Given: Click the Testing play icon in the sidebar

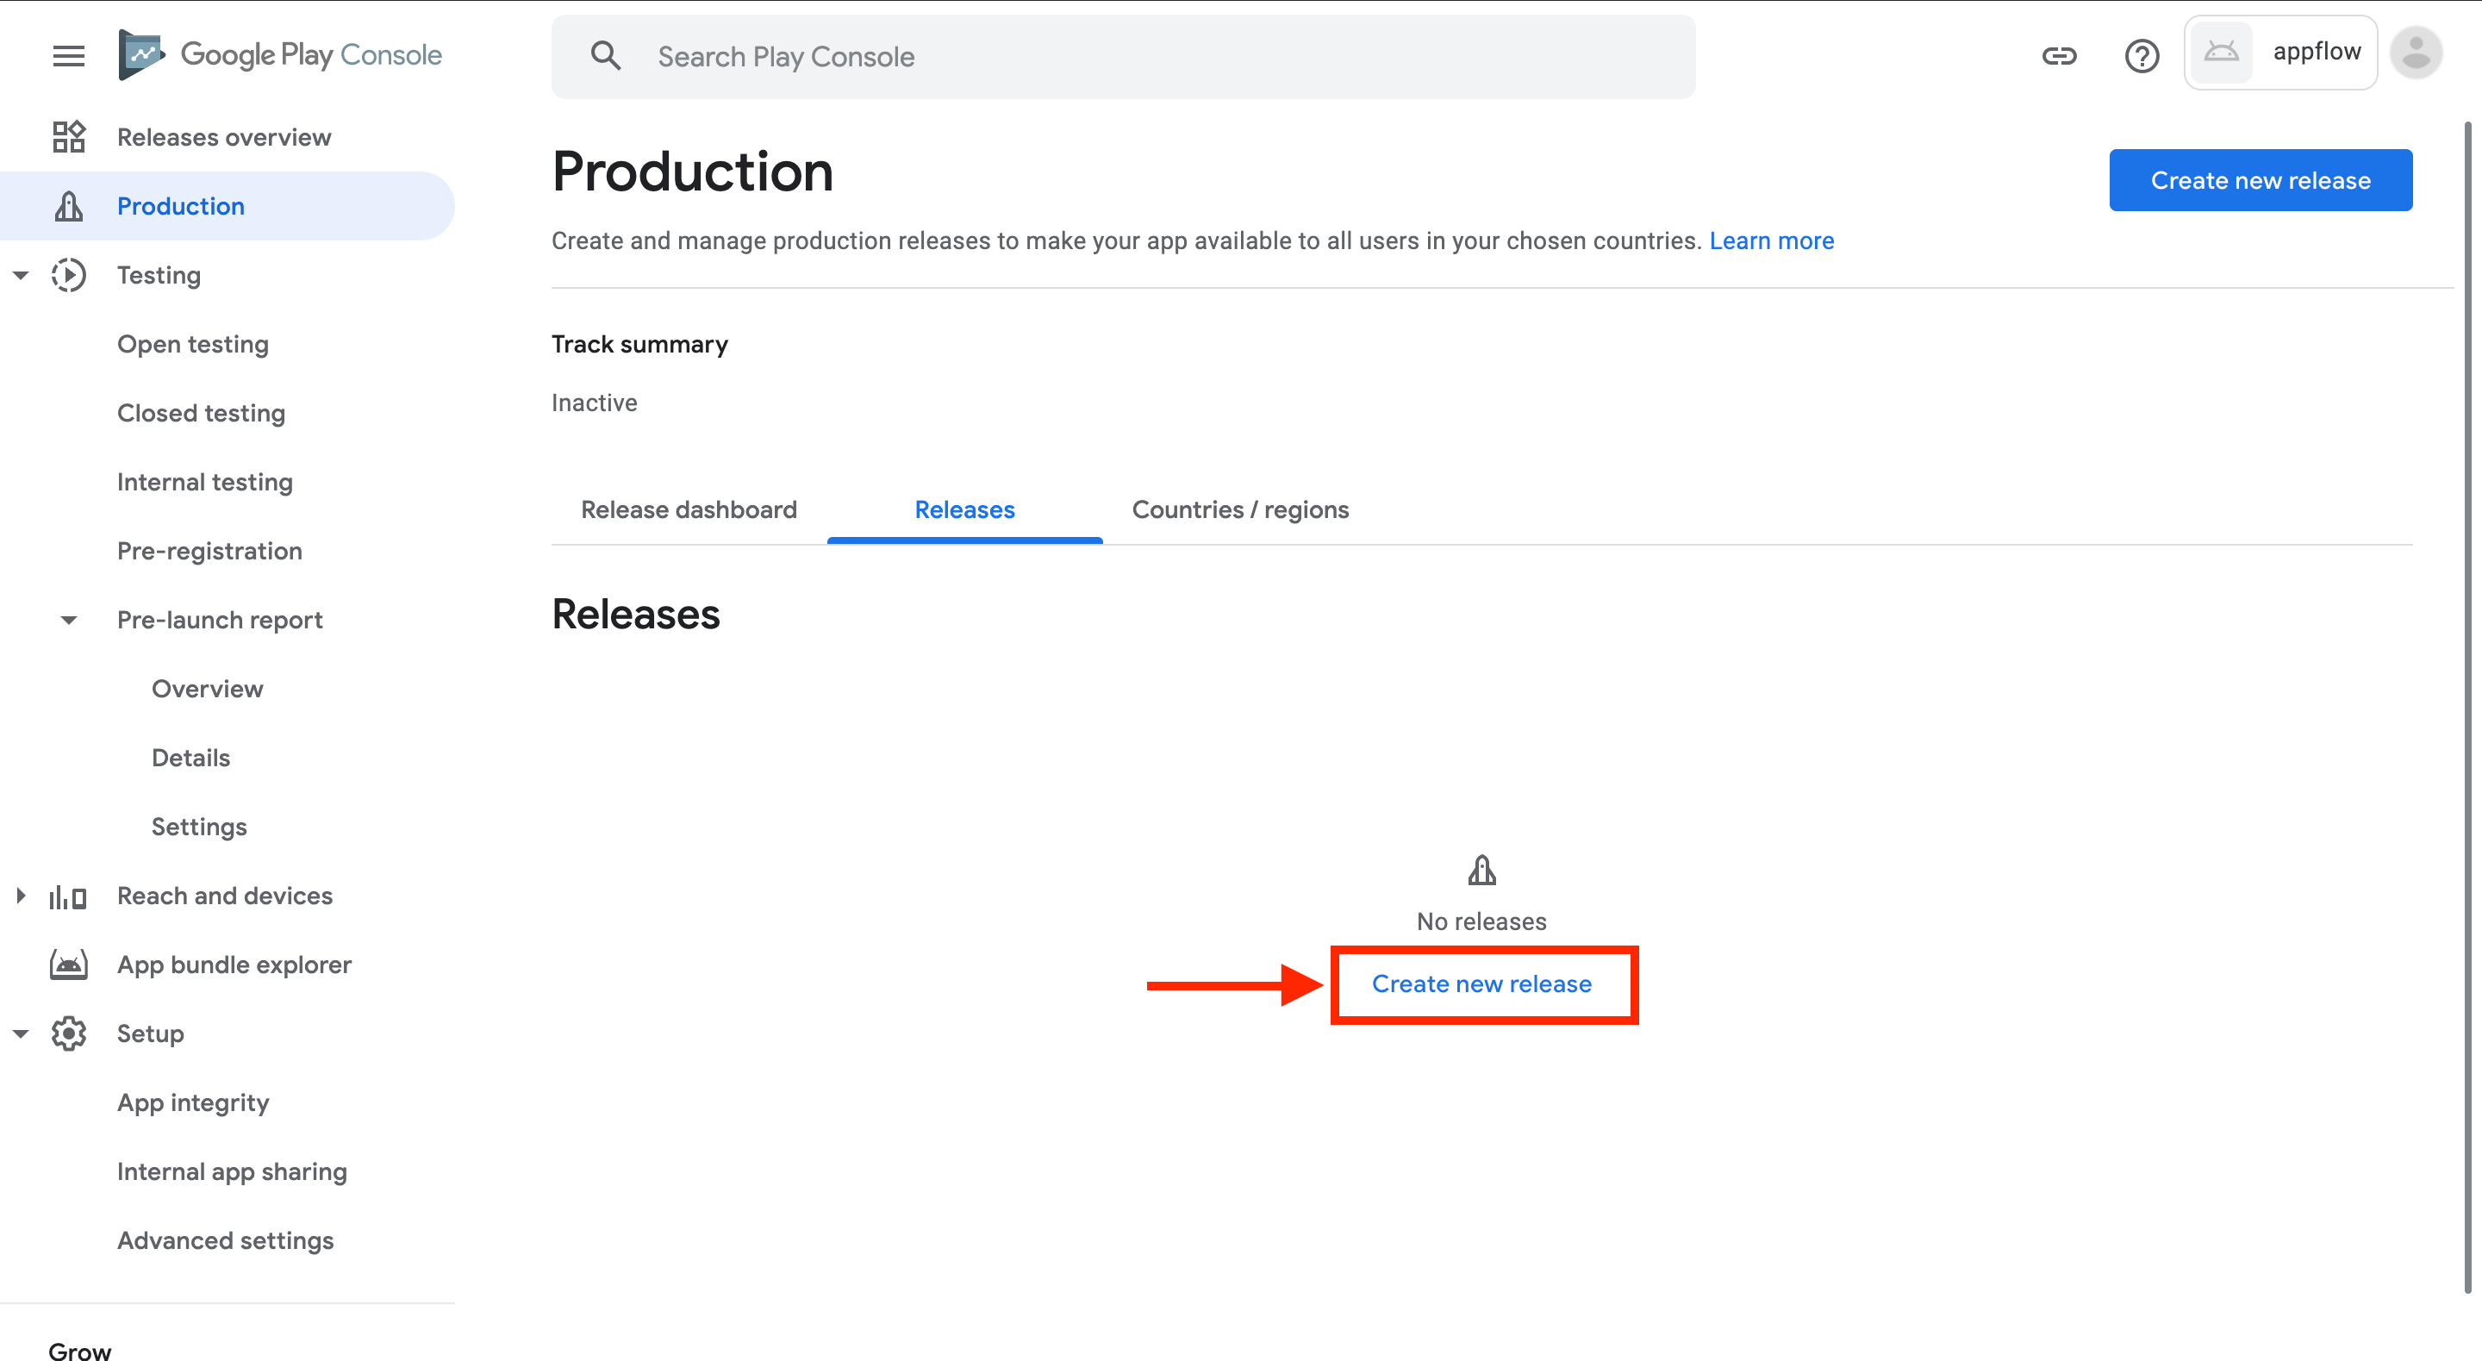Looking at the screenshot, I should tap(67, 275).
